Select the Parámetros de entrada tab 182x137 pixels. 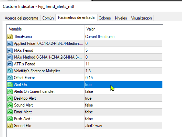[x=76, y=17]
